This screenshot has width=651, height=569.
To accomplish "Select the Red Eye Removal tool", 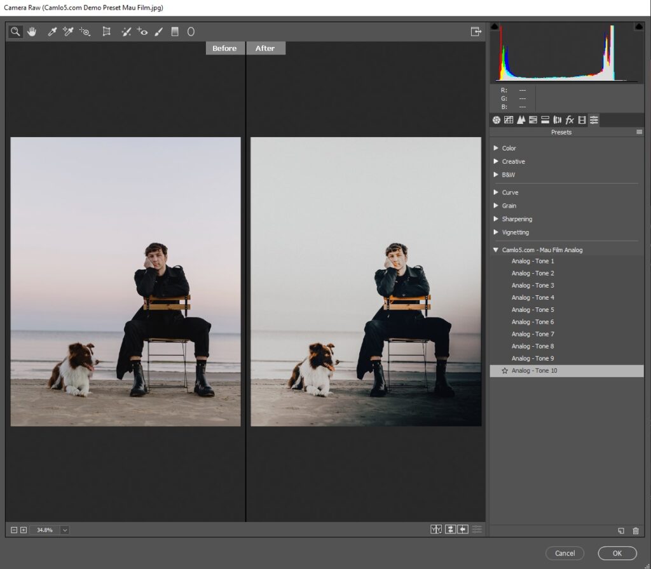I will pyautogui.click(x=142, y=32).
